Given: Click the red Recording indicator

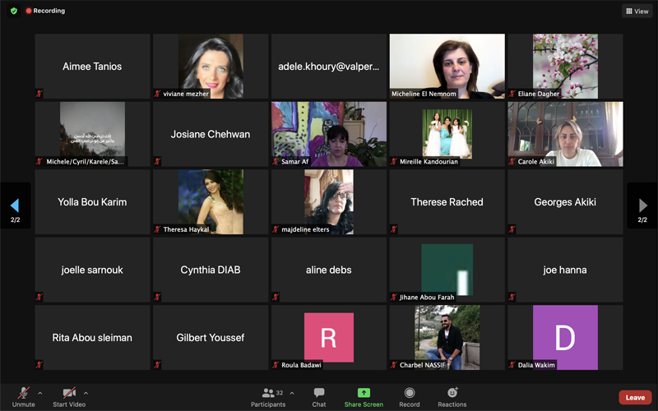Looking at the screenshot, I should coord(45,11).
